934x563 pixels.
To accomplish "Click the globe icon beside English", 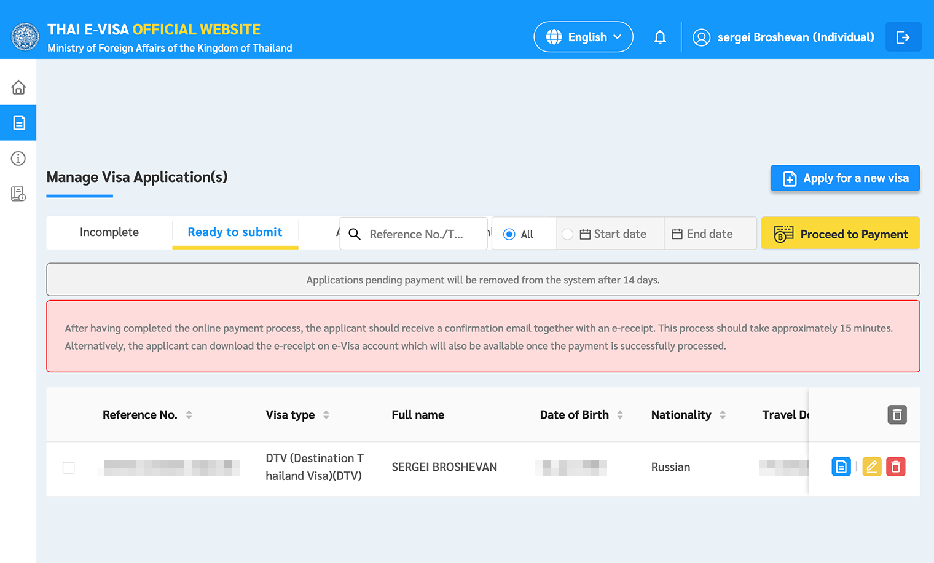I will [554, 37].
